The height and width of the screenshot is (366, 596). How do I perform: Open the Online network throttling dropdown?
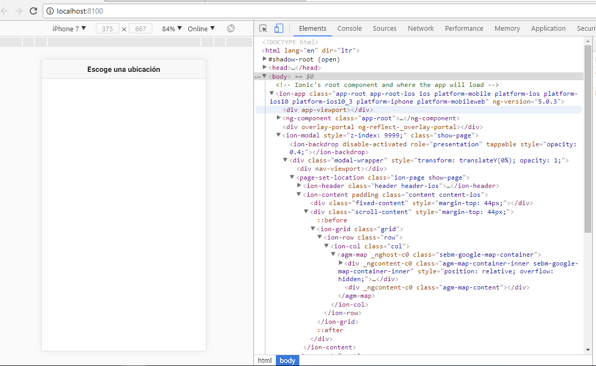(201, 29)
